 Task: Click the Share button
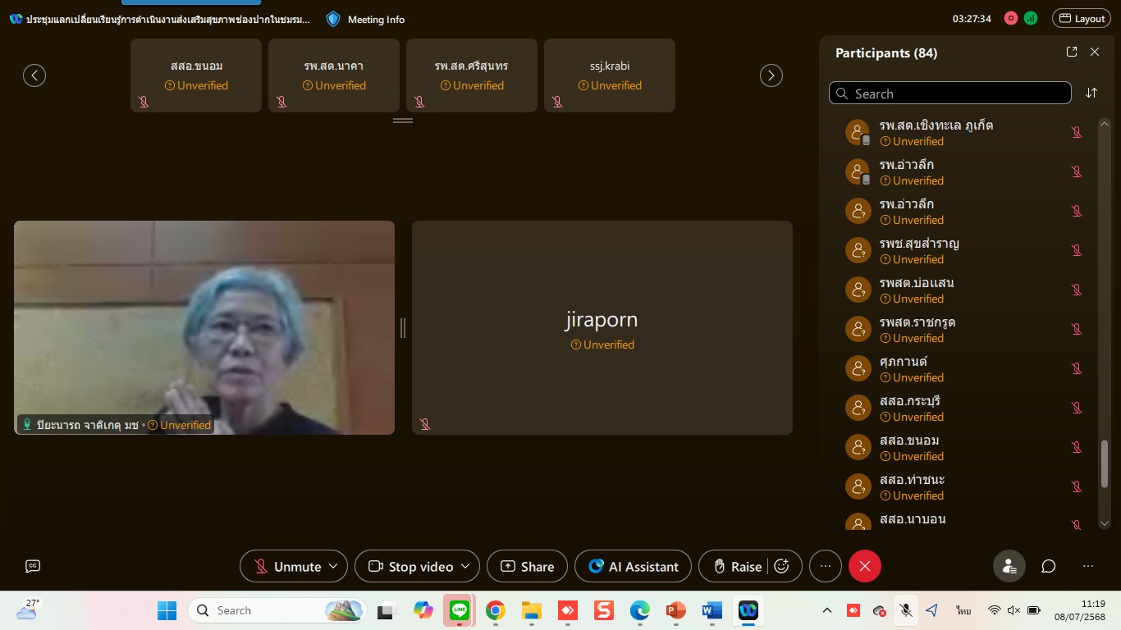tap(527, 566)
